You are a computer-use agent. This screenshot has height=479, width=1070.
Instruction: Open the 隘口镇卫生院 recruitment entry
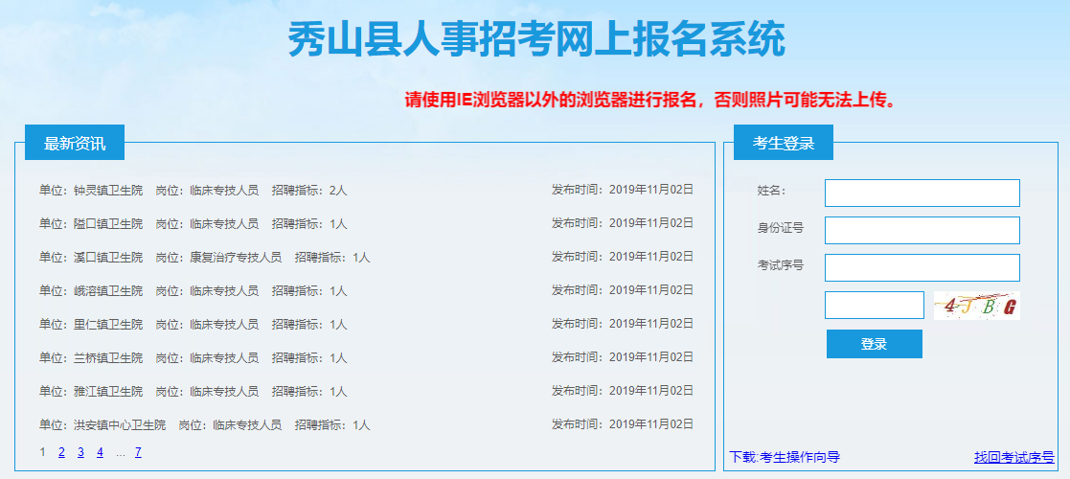pyautogui.click(x=193, y=223)
